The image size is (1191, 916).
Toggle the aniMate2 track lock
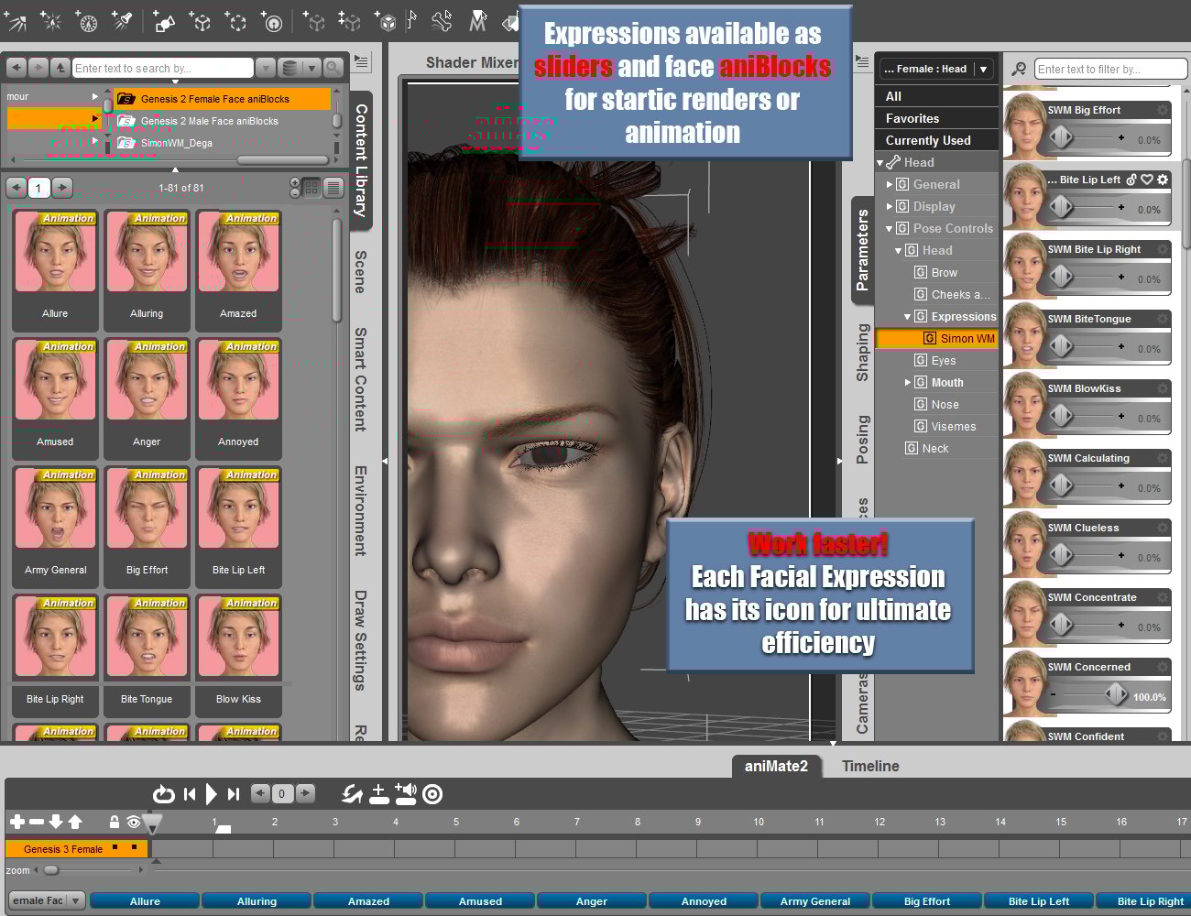coord(114,822)
